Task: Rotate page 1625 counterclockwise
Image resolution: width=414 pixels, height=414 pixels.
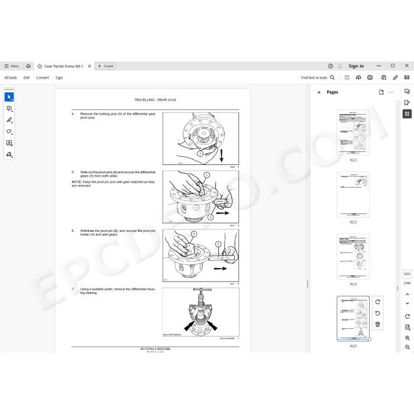Action: click(x=377, y=313)
